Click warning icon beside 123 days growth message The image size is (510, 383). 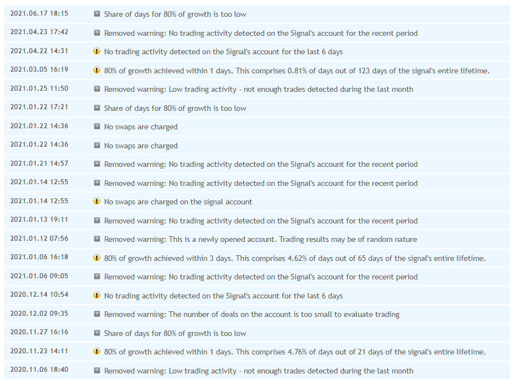tap(97, 71)
